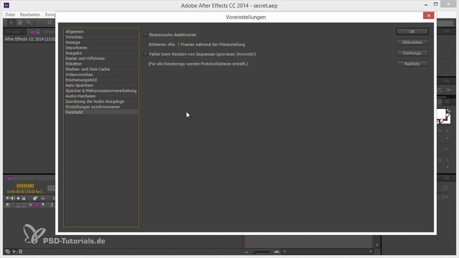Select the Rotation tool
The height and width of the screenshot is (258, 459).
click(x=41, y=23)
